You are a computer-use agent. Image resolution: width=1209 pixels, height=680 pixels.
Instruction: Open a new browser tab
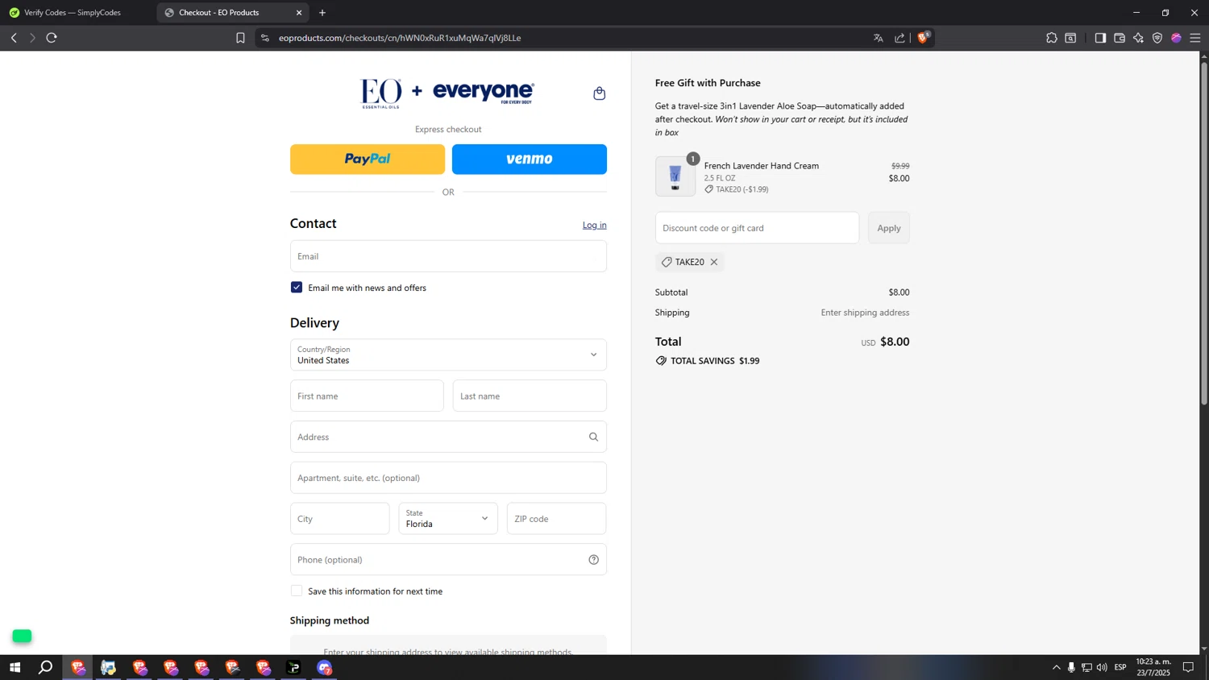tap(322, 13)
